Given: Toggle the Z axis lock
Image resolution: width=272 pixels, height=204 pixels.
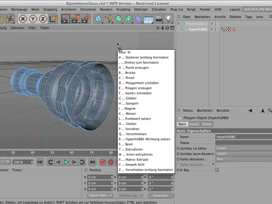Looking at the screenshot, I should point(43,19).
